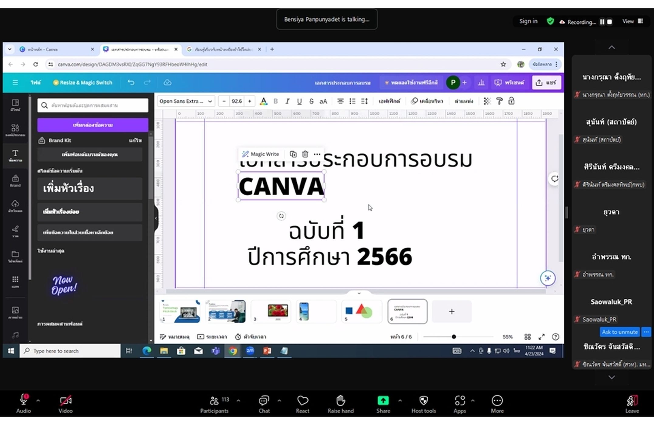The image size is (654, 425).
Task: Click the transparency checkerboard icon
Action: coord(487,101)
